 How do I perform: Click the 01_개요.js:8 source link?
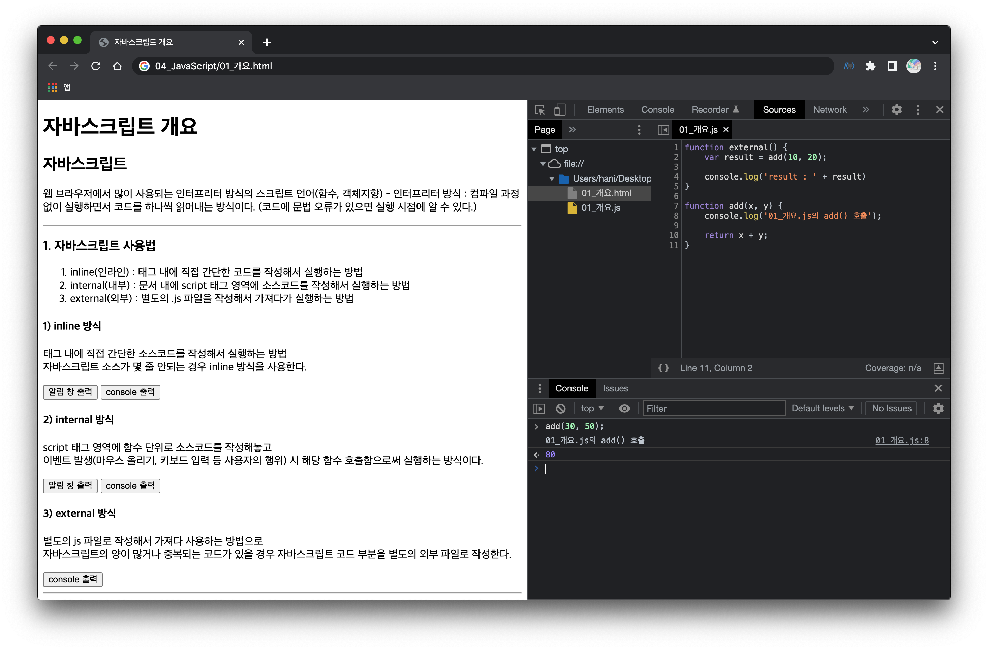[x=902, y=441]
